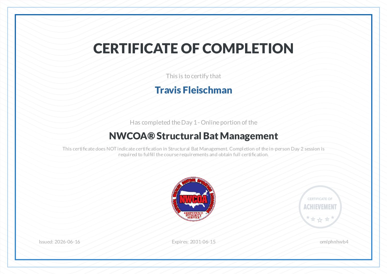
Task: Click the Certificate of Achievement seal
Action: coord(320,207)
